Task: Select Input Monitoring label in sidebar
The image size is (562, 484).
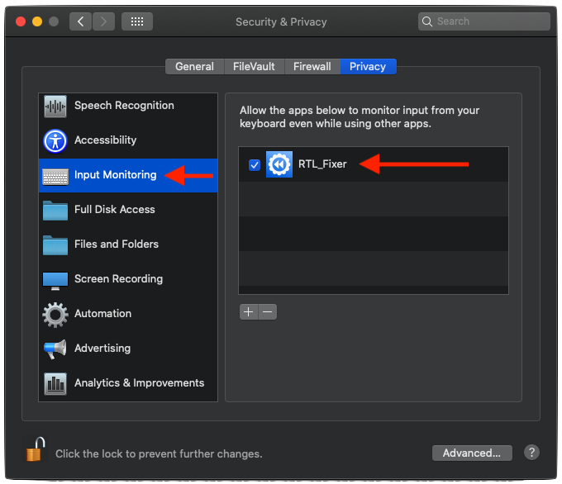Action: tap(116, 175)
